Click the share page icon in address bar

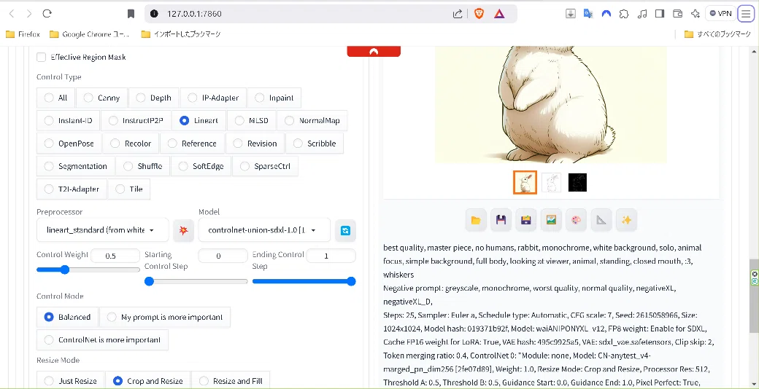(x=458, y=14)
